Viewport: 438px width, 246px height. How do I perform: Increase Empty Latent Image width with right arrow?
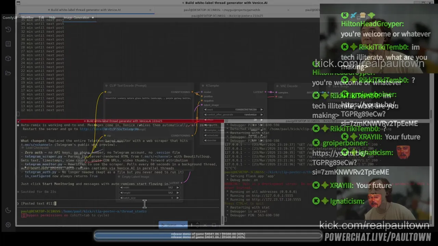(x=177, y=188)
